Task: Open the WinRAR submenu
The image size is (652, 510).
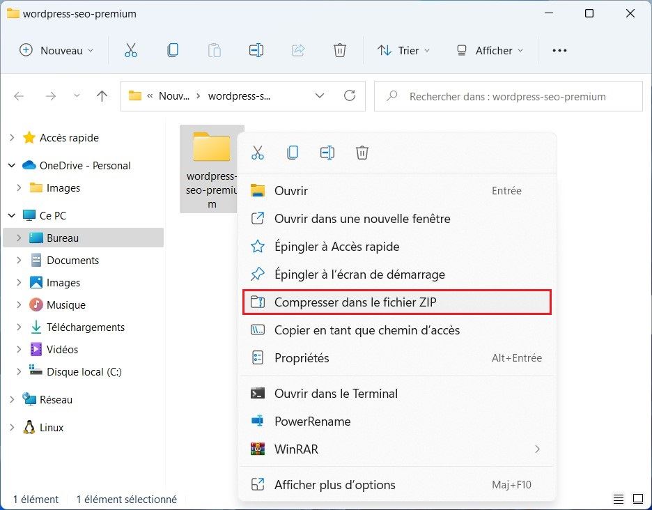Action: click(396, 449)
